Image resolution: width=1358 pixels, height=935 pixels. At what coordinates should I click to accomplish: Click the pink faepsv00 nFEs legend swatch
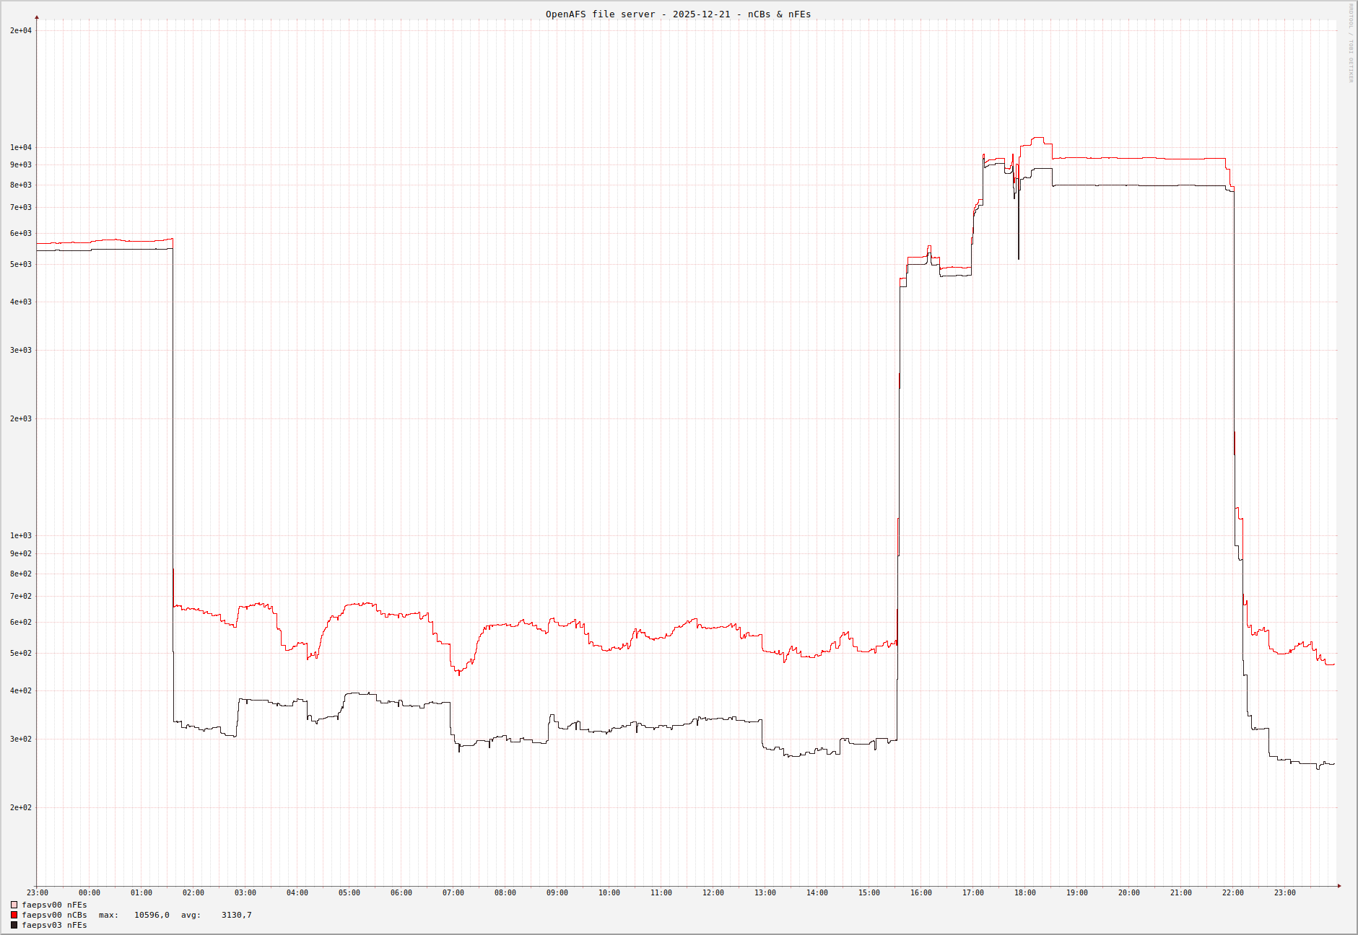coord(14,905)
